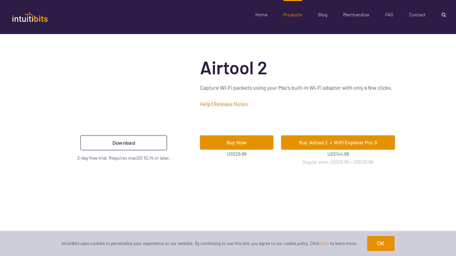Click the Airtool 2 heading
Screen dimensions: 456x256
[x=233, y=68]
